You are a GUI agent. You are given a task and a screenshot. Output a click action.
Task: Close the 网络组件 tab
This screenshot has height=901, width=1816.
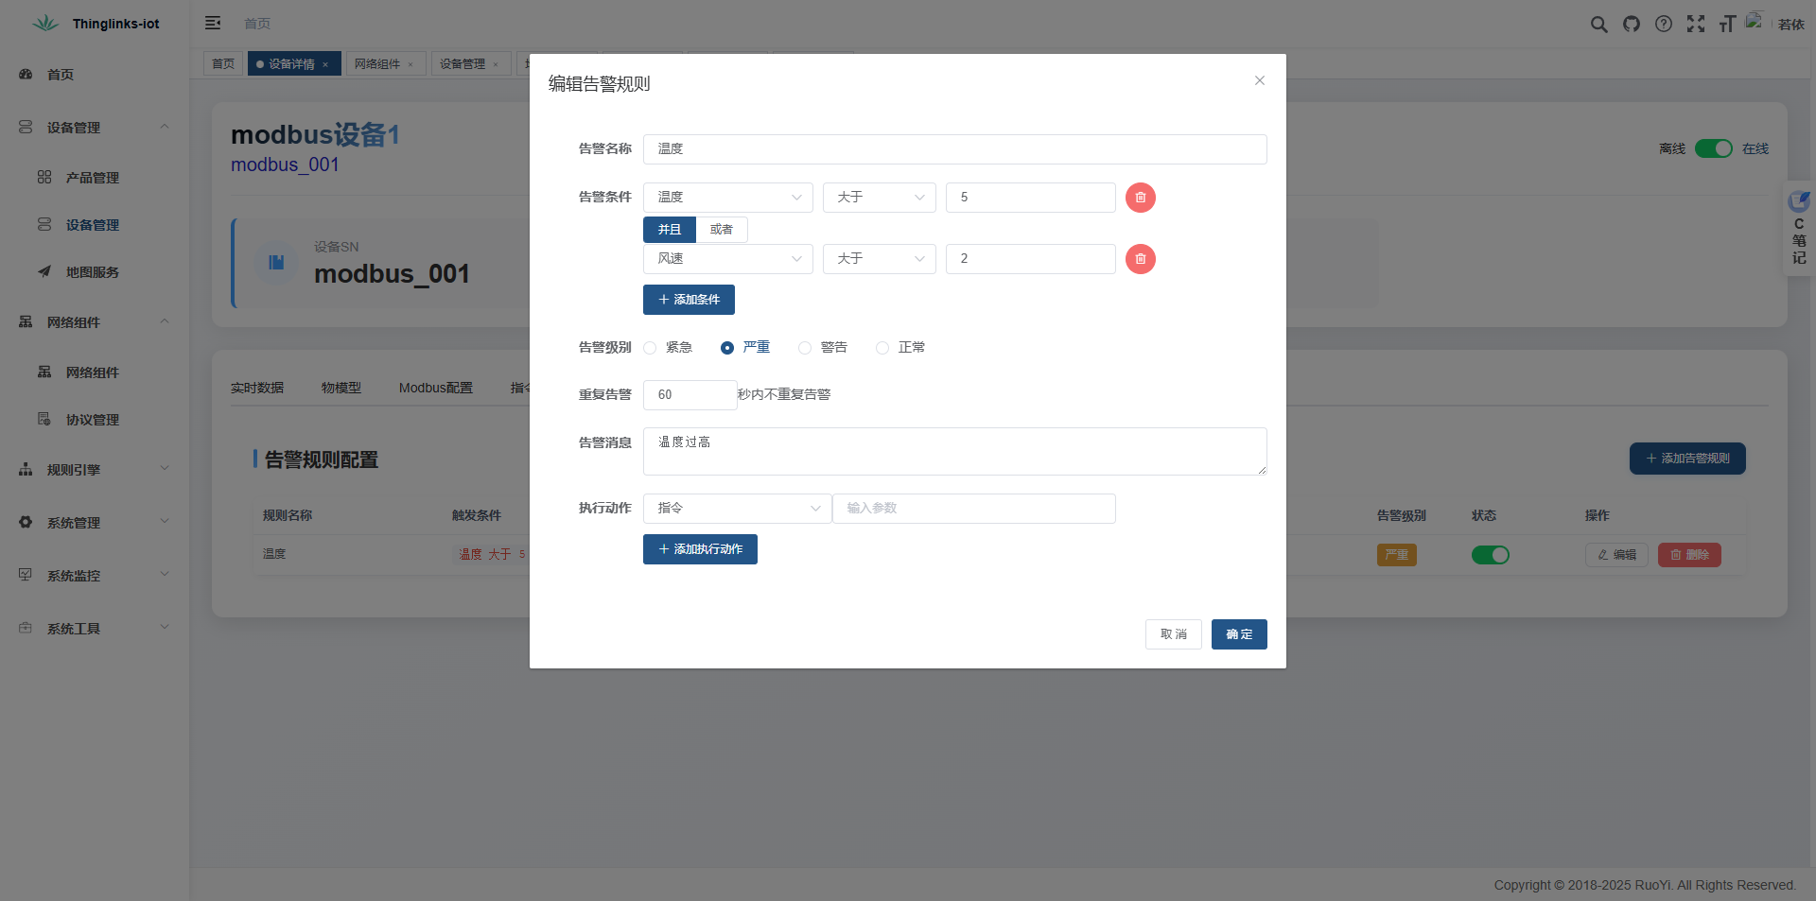[410, 63]
